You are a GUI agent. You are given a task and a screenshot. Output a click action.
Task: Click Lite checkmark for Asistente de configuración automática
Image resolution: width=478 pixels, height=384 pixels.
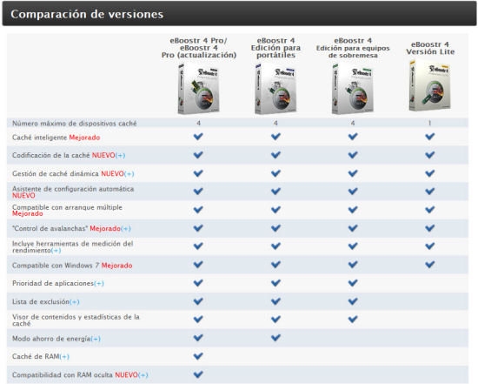coord(430,192)
